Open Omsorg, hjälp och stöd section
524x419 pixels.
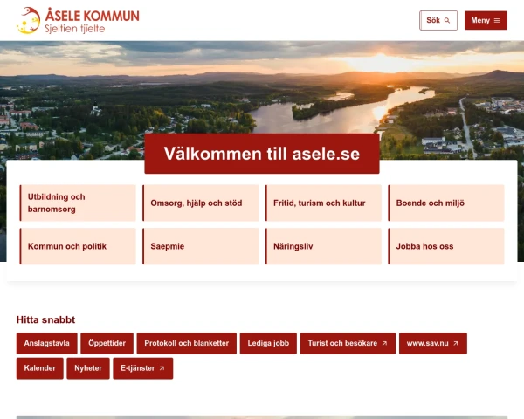201,203
